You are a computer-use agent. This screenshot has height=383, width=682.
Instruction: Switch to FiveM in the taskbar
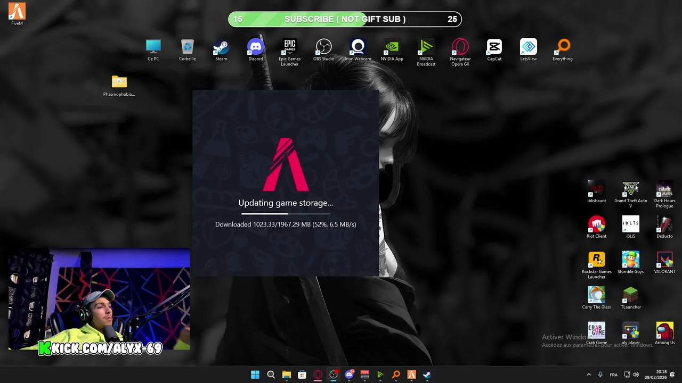(x=411, y=374)
